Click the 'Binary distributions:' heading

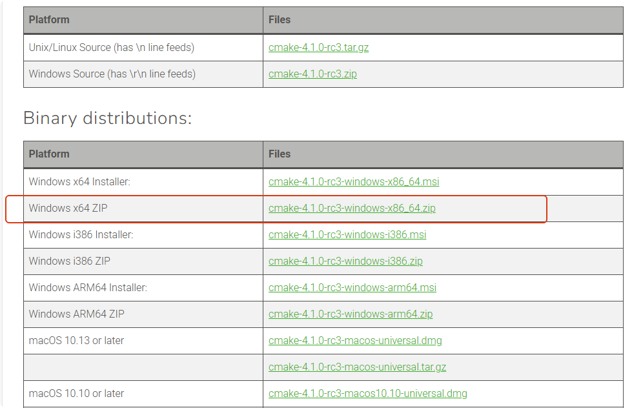107,118
